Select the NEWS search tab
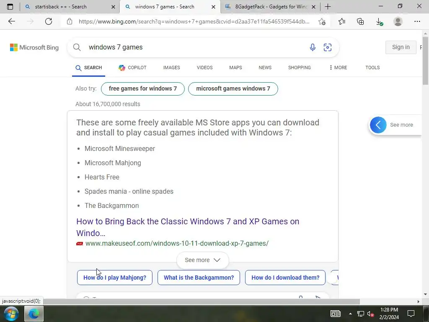Image resolution: width=429 pixels, height=322 pixels. coord(265,68)
